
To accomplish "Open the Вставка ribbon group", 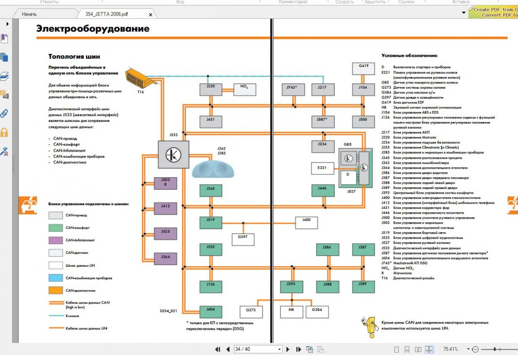I will click(x=461, y=2).
